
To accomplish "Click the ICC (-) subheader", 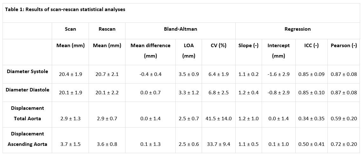I will 311,46.
